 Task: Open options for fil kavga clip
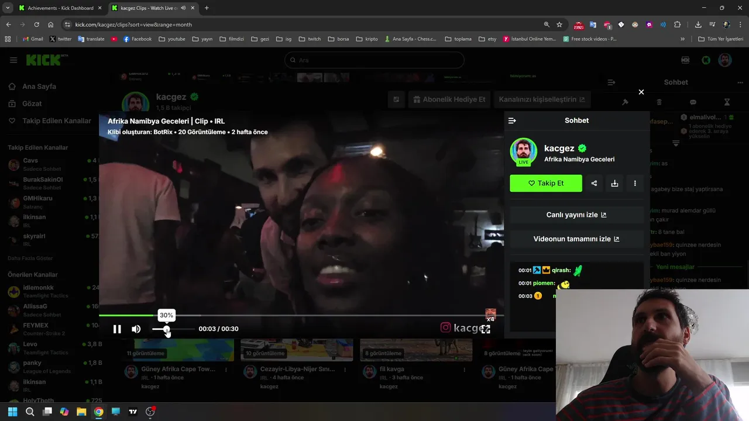coord(465,370)
